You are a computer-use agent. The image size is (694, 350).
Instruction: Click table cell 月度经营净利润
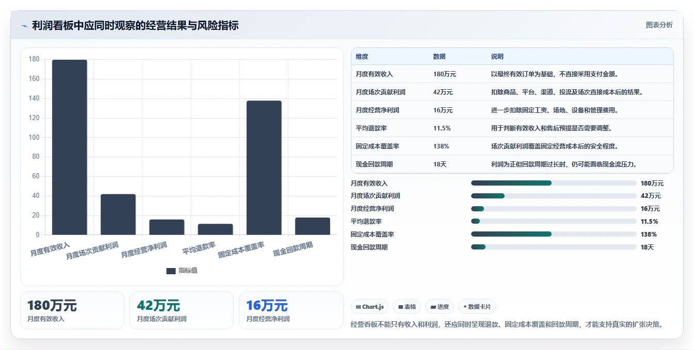(378, 110)
